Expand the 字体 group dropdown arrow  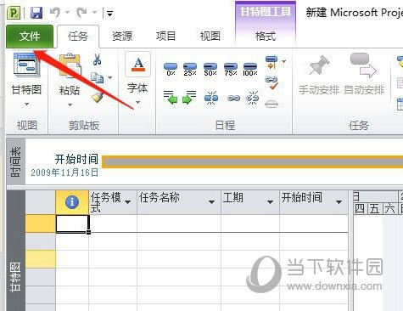137,102
